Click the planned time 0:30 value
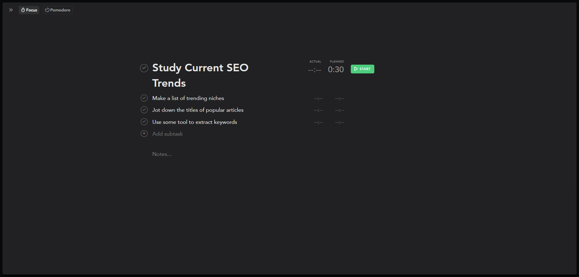The image size is (579, 277). coord(336,69)
